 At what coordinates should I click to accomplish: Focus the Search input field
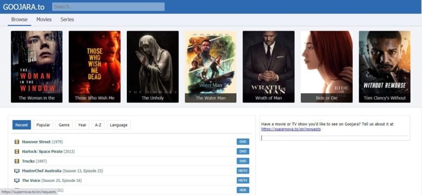click(x=108, y=6)
